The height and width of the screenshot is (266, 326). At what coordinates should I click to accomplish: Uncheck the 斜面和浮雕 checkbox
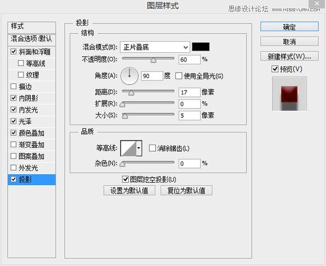point(13,51)
